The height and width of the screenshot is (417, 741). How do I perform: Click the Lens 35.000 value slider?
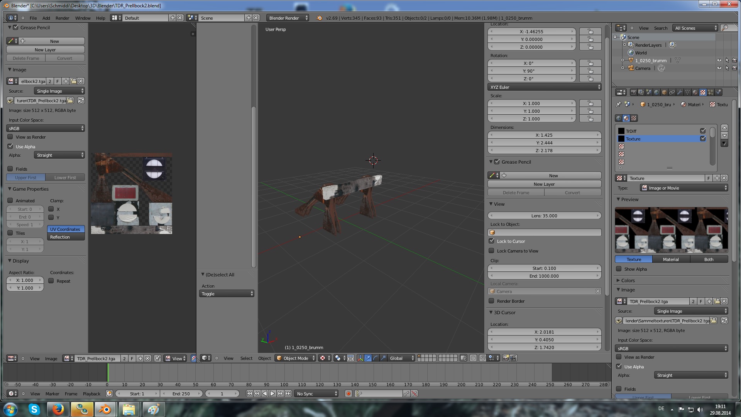coord(544,216)
